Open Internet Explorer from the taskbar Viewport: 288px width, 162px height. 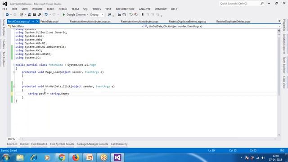tap(34, 157)
